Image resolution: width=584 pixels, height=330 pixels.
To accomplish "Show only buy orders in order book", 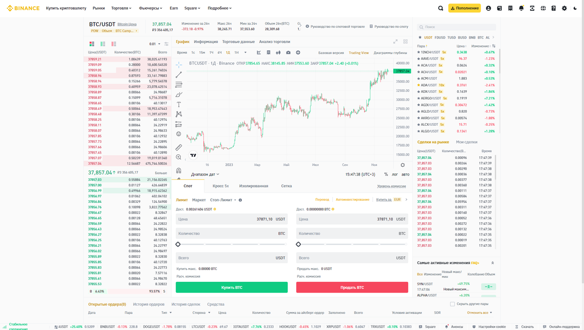I will [x=103, y=44].
